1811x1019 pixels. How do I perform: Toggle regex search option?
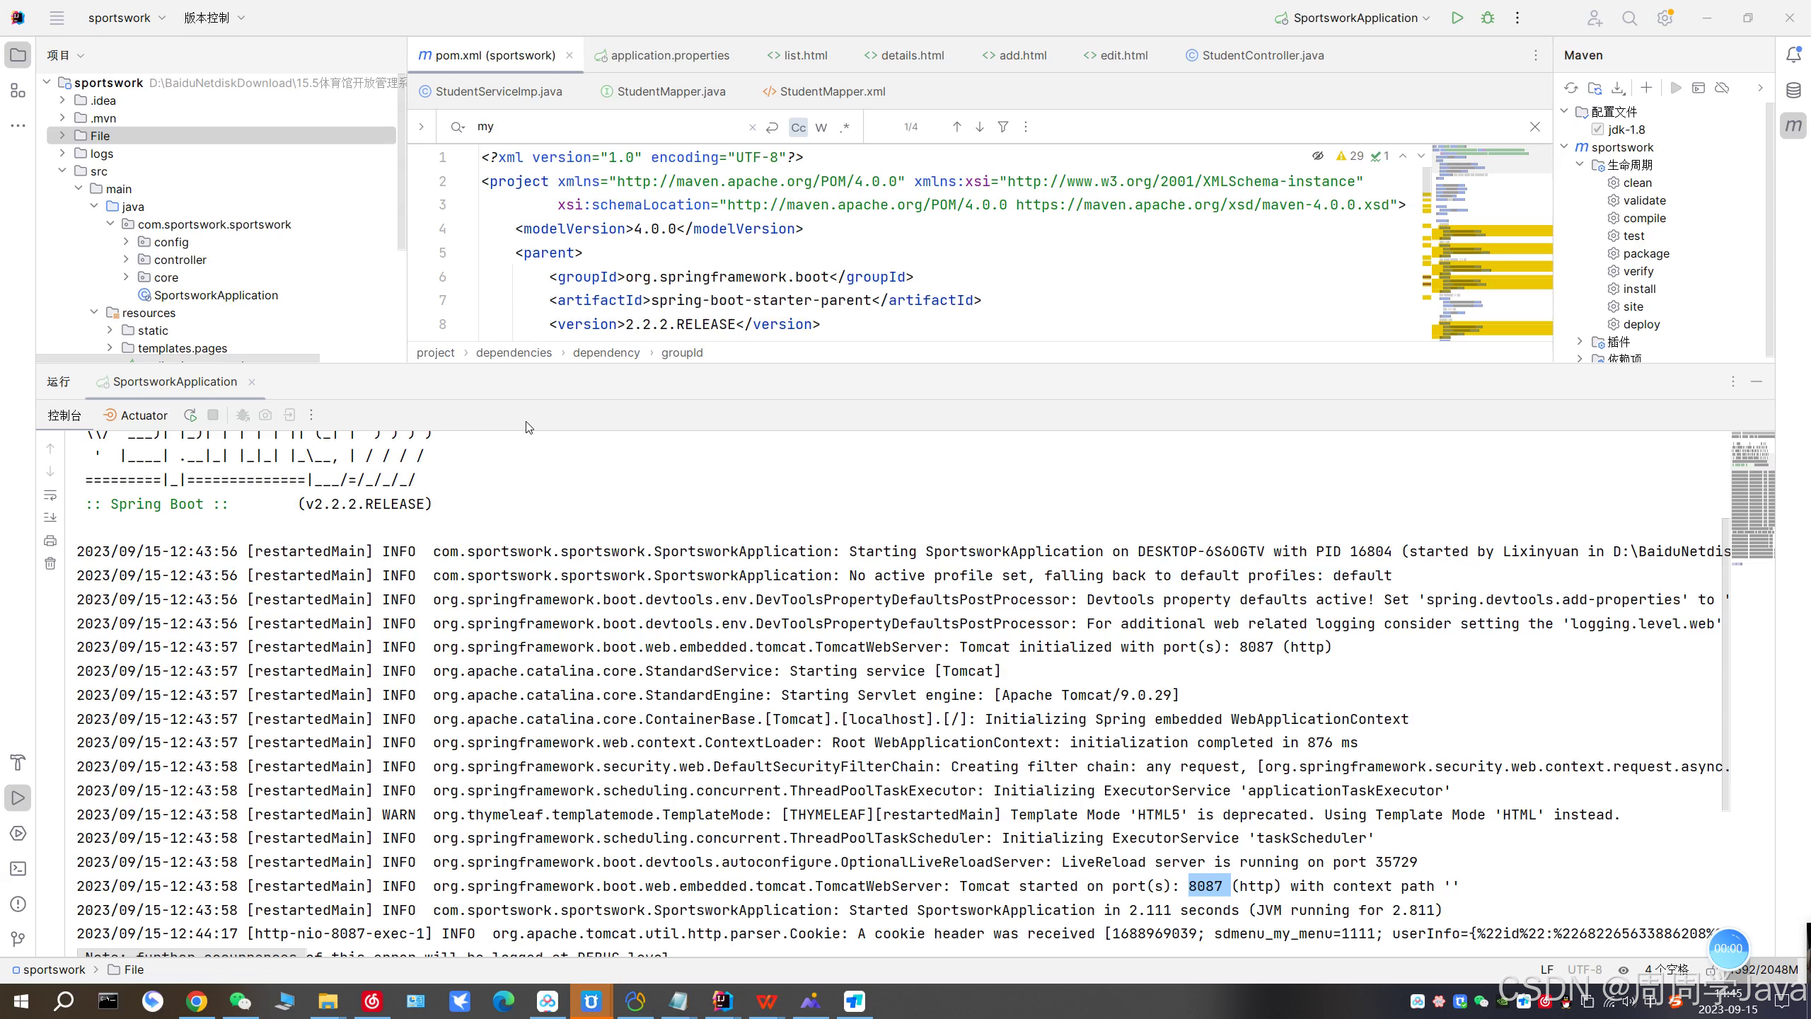tap(845, 127)
